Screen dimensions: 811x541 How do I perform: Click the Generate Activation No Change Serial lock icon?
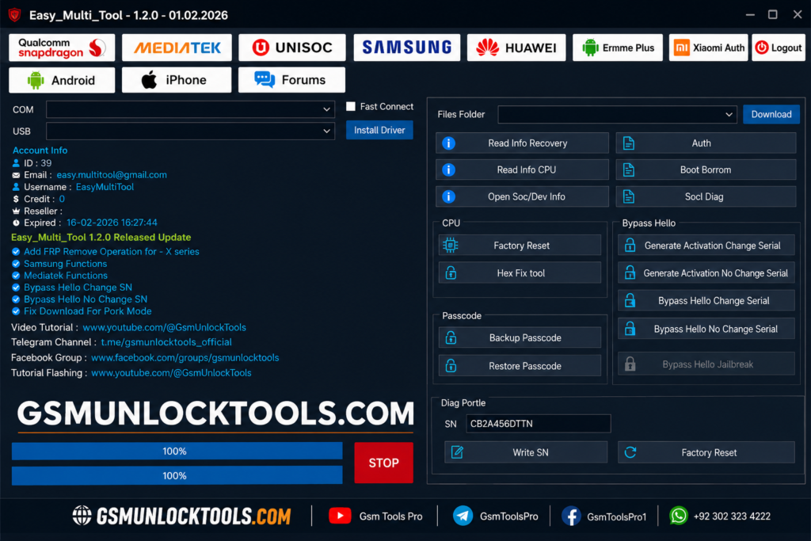[x=630, y=272]
